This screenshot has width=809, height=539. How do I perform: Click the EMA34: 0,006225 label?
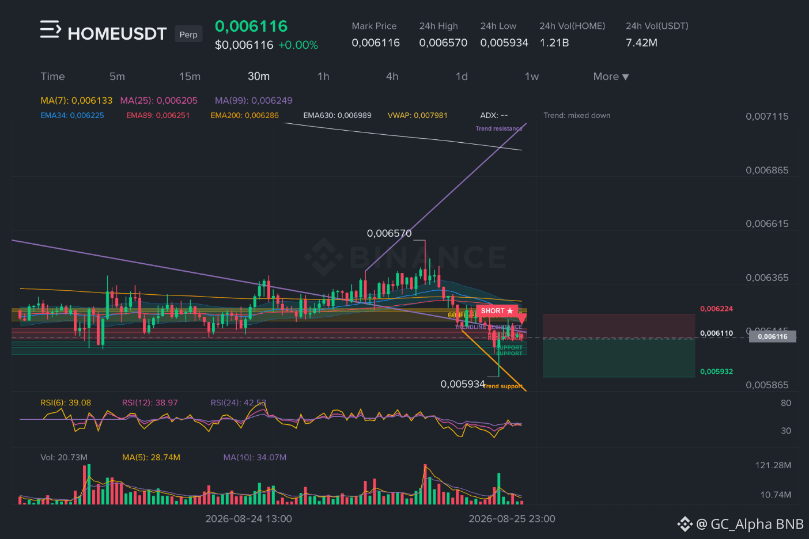(72, 115)
